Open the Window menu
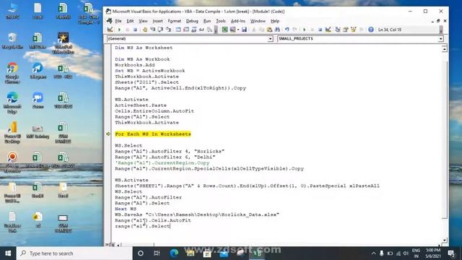 coord(258,21)
